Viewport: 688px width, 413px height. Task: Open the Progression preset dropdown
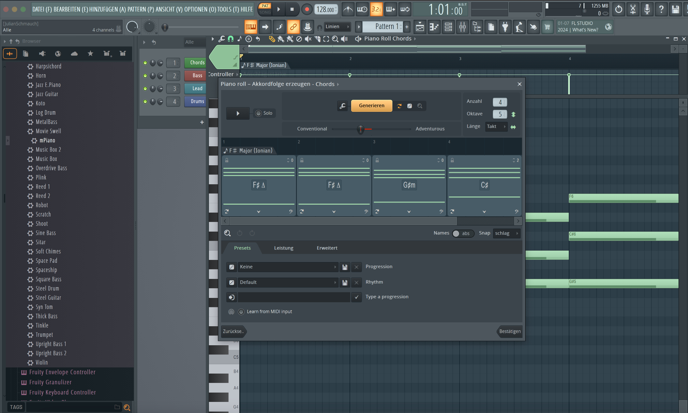tap(288, 267)
